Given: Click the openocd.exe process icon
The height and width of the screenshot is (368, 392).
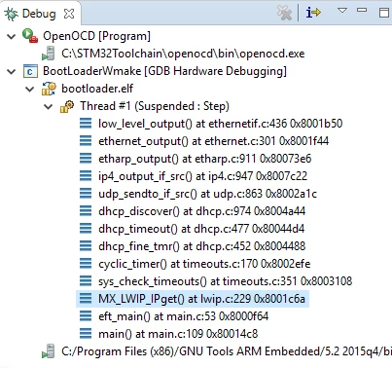Looking at the screenshot, I should pyautogui.click(x=49, y=54).
